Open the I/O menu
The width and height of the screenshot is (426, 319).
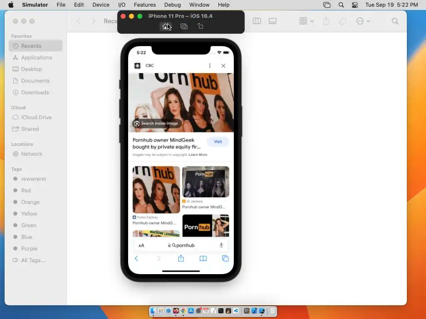122,5
